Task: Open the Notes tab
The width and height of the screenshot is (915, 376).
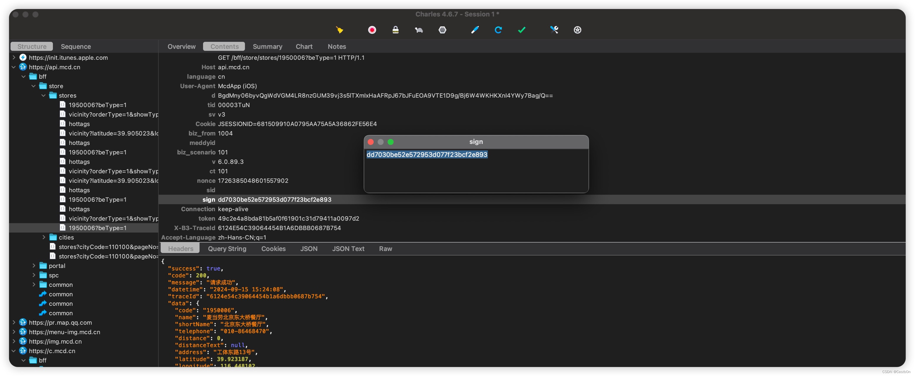Action: pos(336,46)
